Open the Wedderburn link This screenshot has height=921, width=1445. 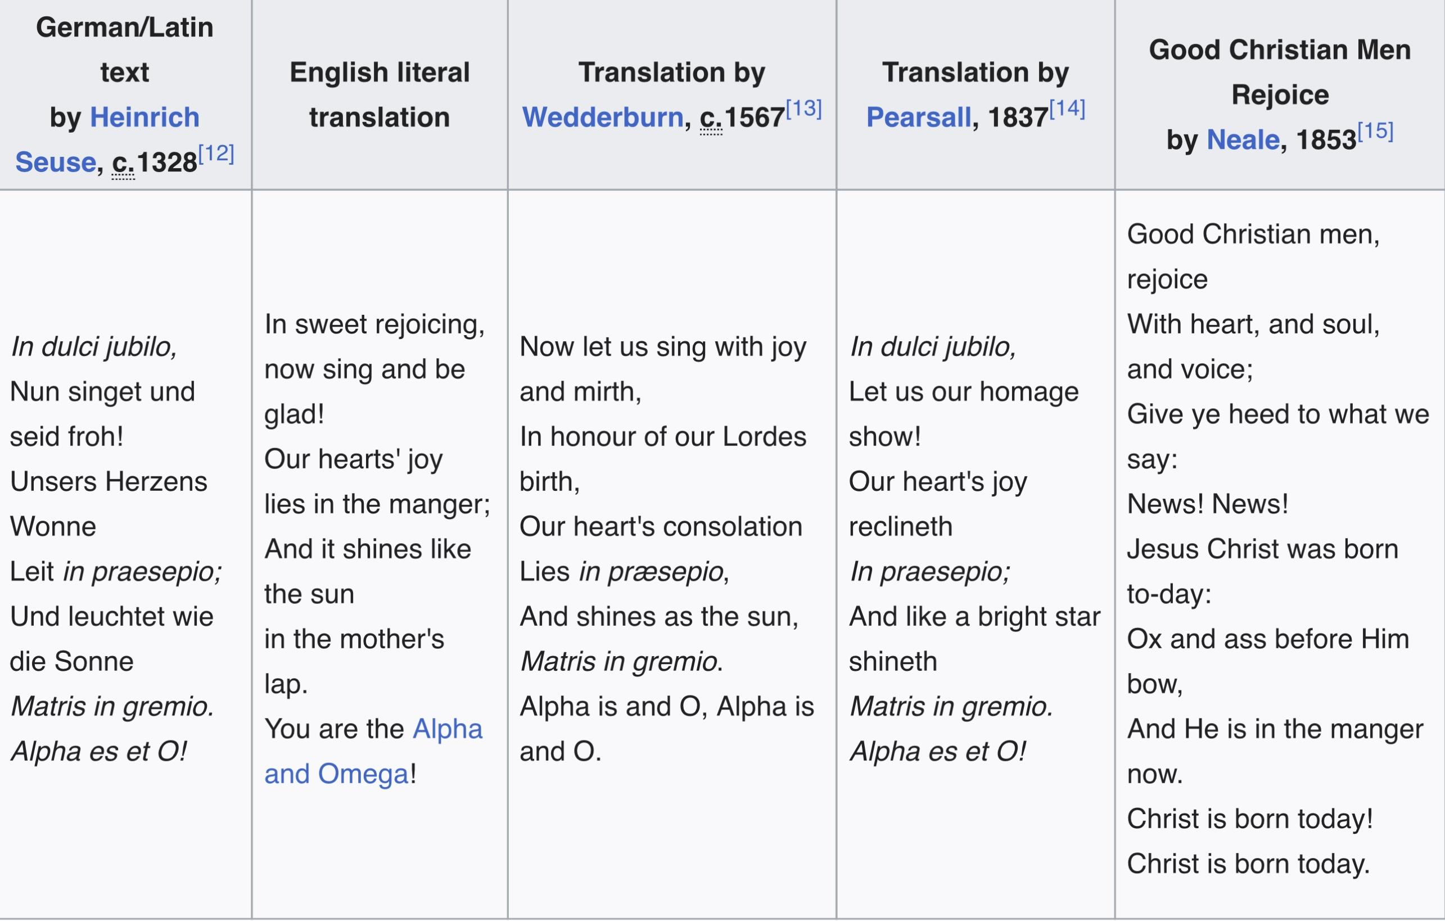(603, 117)
